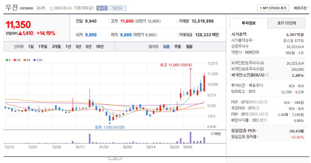Select the 5년 line chart period
Viewport: 311px width, 163px height.
coord(88,46)
